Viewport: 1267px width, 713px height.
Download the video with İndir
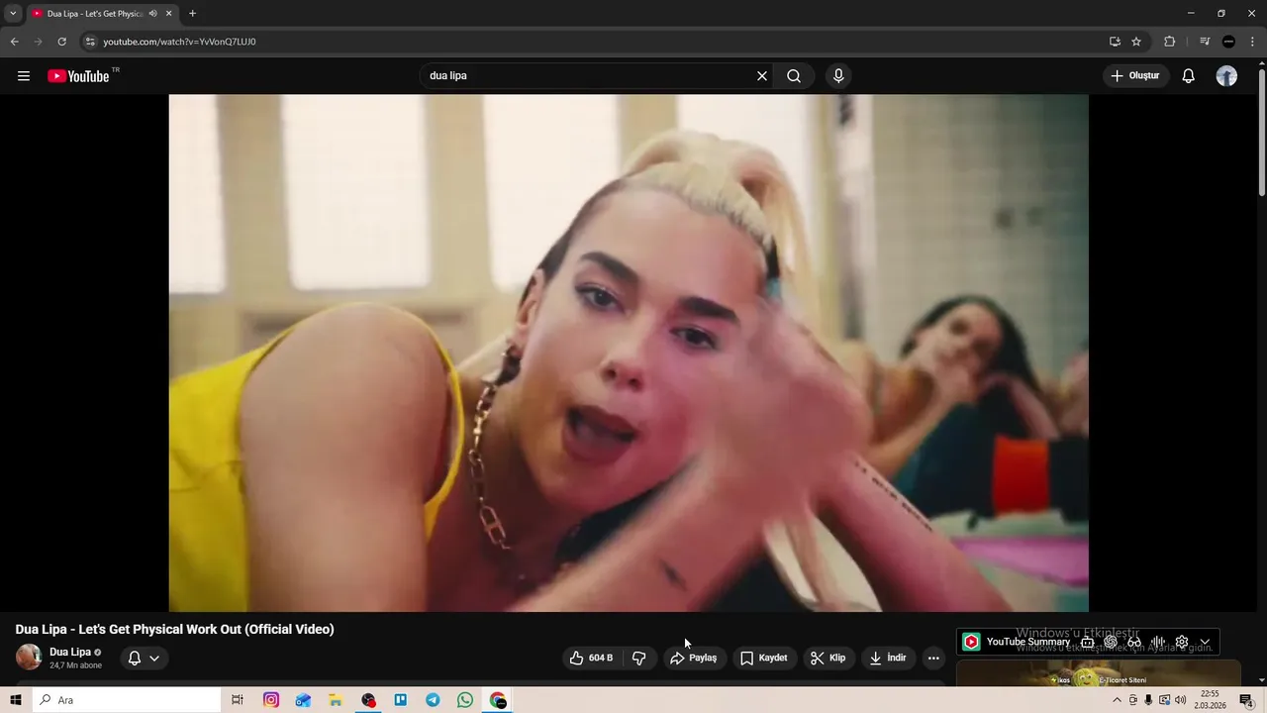[889, 658]
